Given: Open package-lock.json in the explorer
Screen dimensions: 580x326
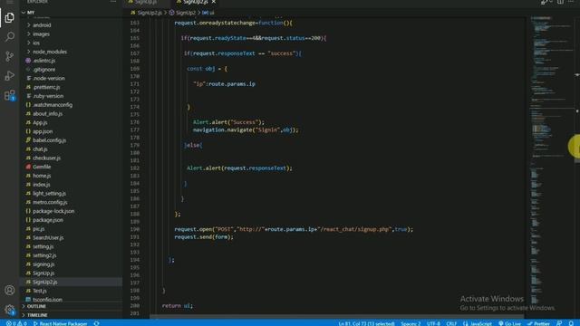Looking at the screenshot, I should pyautogui.click(x=53, y=211).
